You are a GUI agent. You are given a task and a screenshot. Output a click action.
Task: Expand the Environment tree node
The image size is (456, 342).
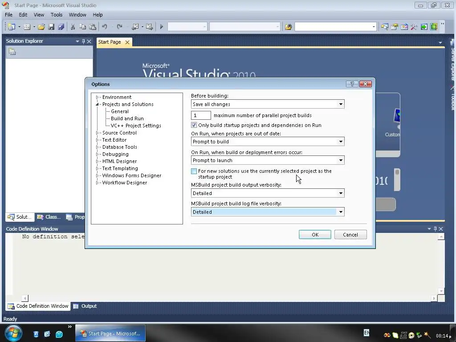click(97, 97)
